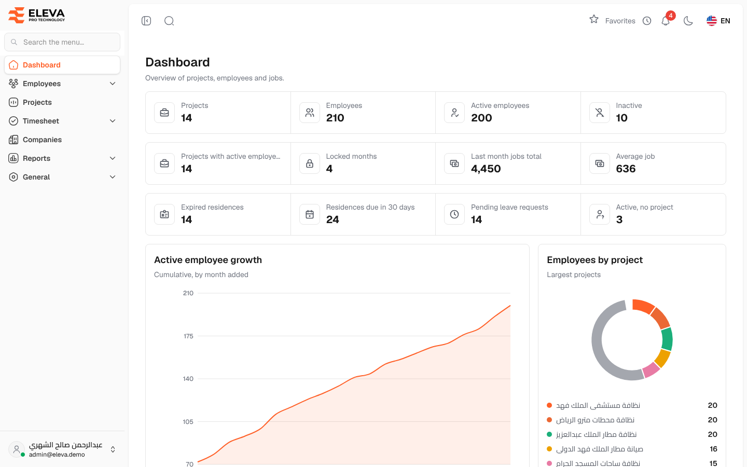
Task: Click the Average job card icon
Action: 600,163
